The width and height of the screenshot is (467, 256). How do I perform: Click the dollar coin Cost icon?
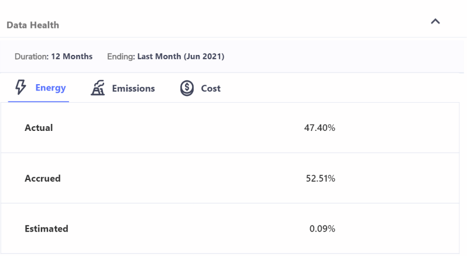[187, 88]
